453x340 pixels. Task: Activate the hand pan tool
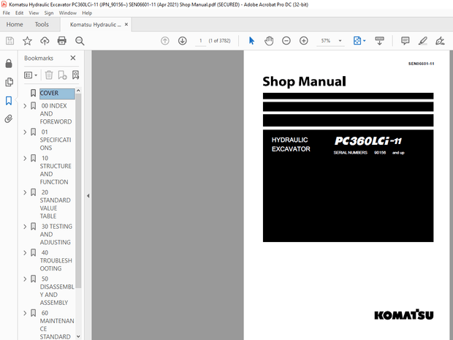[x=269, y=41]
